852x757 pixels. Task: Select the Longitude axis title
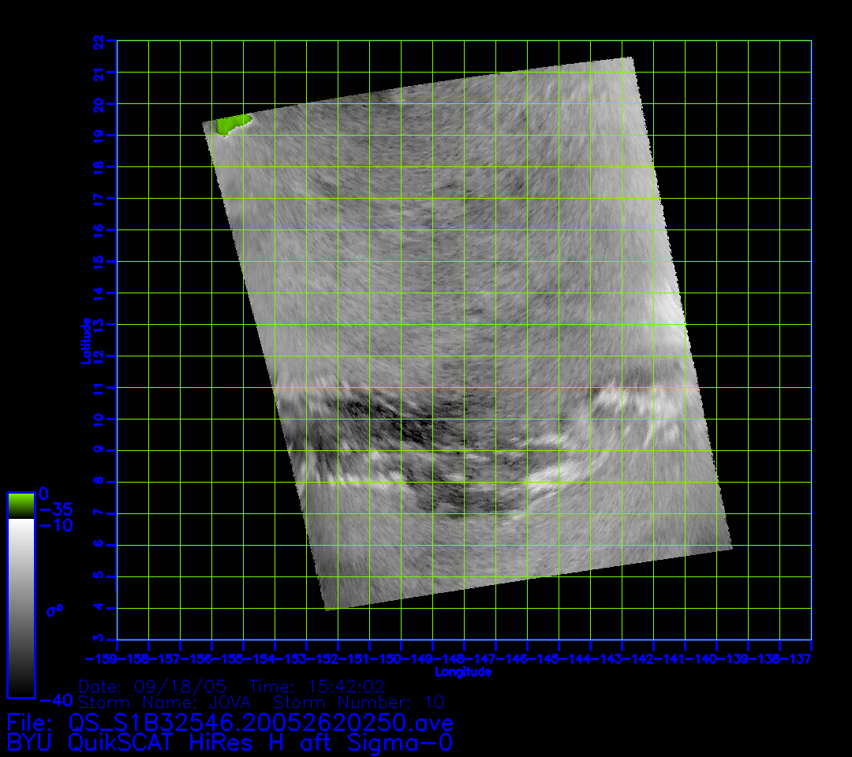463,672
